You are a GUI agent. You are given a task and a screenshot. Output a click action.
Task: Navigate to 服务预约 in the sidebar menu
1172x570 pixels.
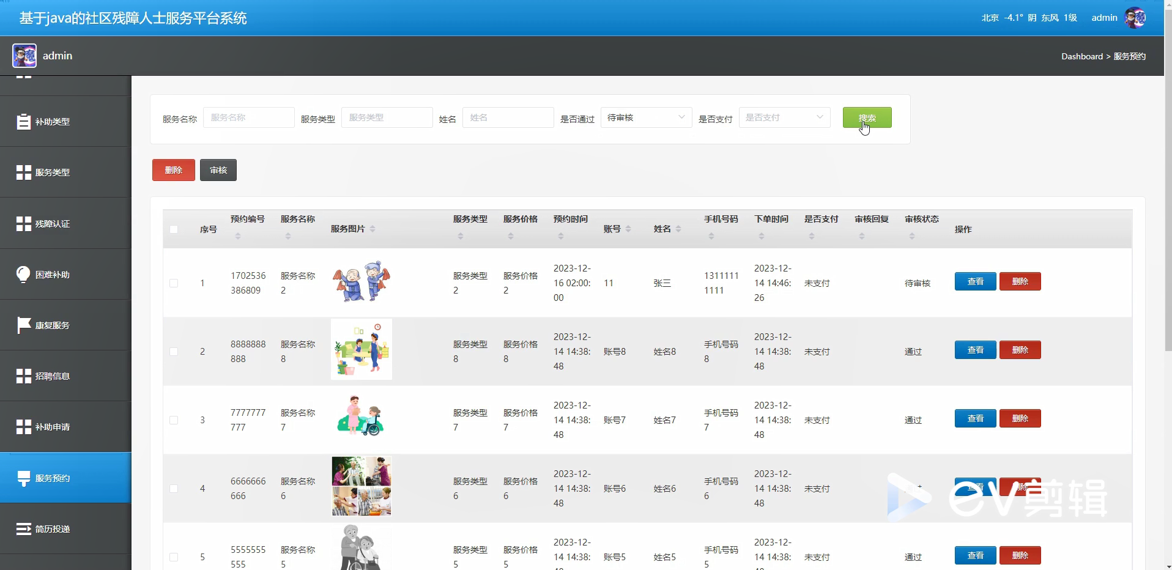52,478
